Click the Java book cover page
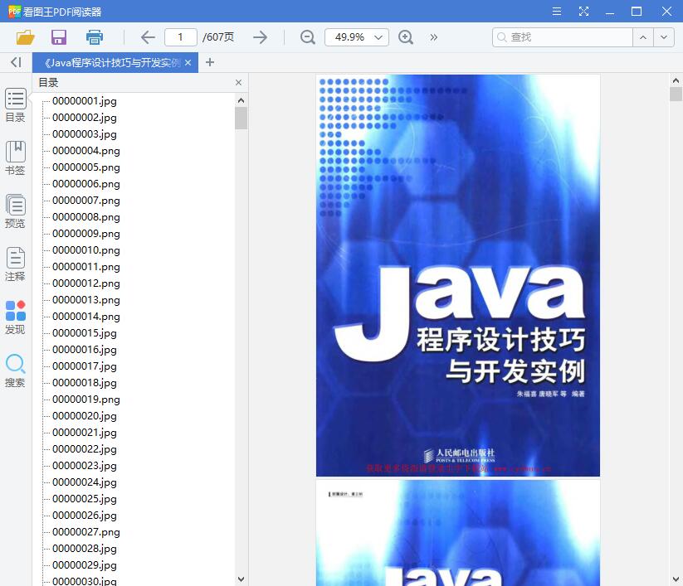 pyautogui.click(x=458, y=275)
